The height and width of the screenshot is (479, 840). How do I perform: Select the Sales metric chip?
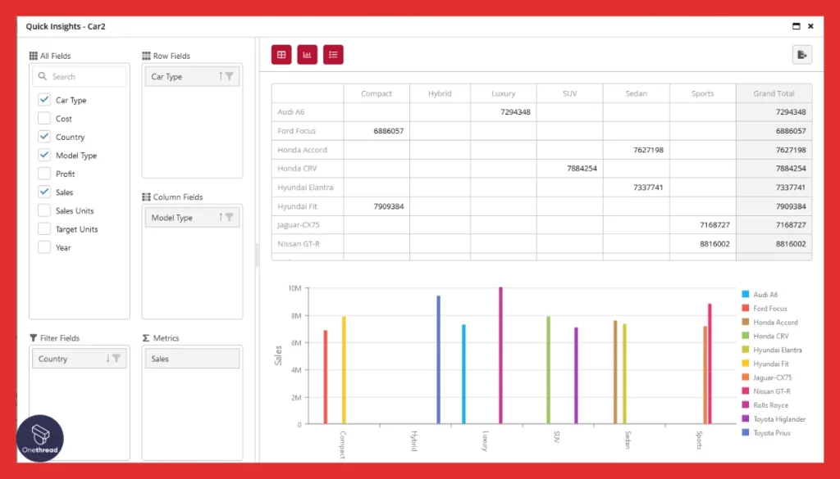192,359
